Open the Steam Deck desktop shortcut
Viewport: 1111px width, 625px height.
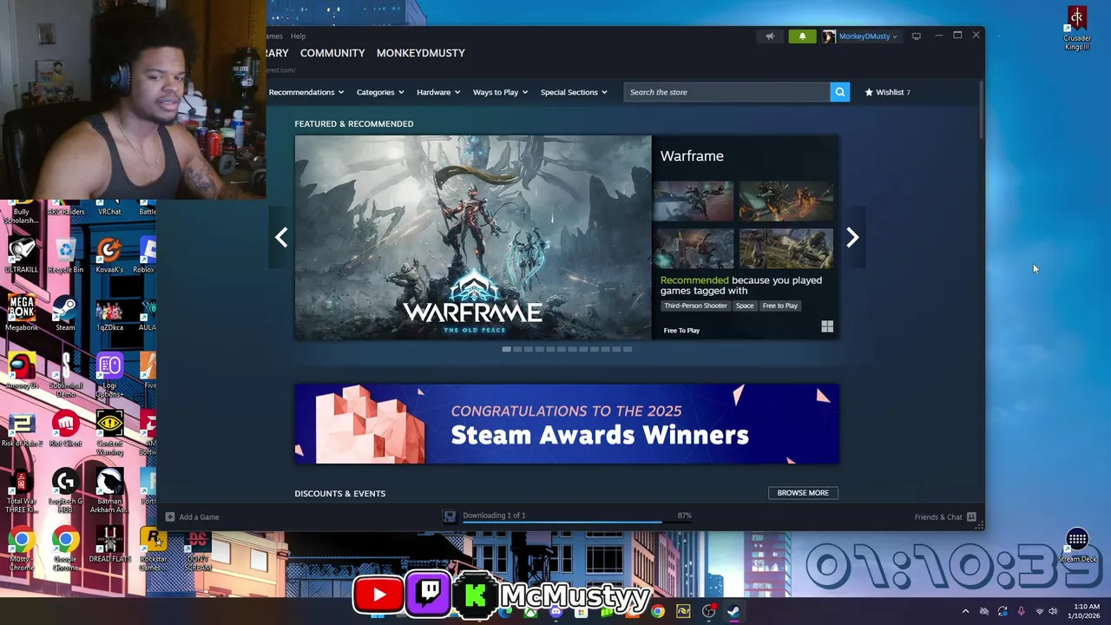coord(1077,545)
